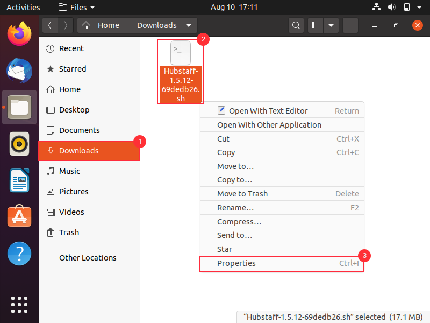430x323 pixels.
Task: Maximize the Files window
Action: pos(396,25)
